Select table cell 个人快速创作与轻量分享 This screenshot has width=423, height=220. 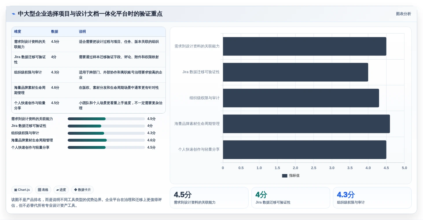click(30, 106)
